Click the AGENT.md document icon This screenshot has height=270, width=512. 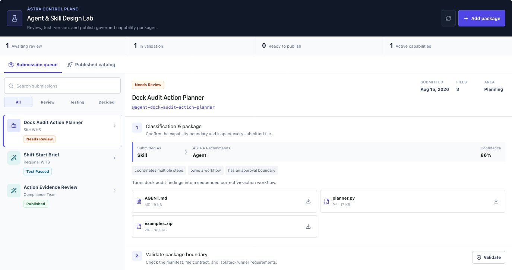pos(139,201)
